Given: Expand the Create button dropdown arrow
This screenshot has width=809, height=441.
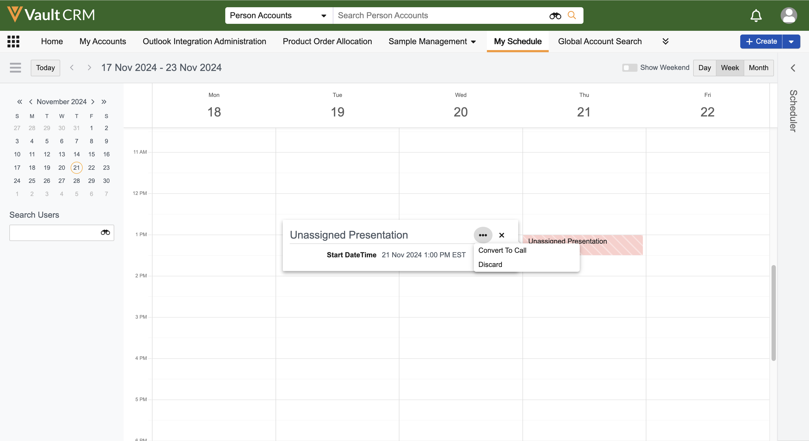Looking at the screenshot, I should coord(791,42).
